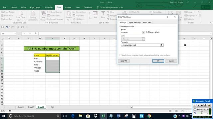Open Excel from the Windows taskbar
Screen dimensions: 213x119
coord(104,116)
